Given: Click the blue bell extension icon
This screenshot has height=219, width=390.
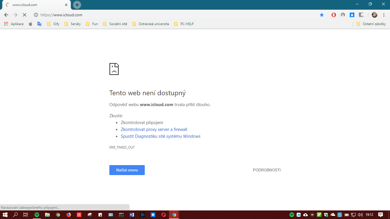Looking at the screenshot, I should tap(352, 15).
